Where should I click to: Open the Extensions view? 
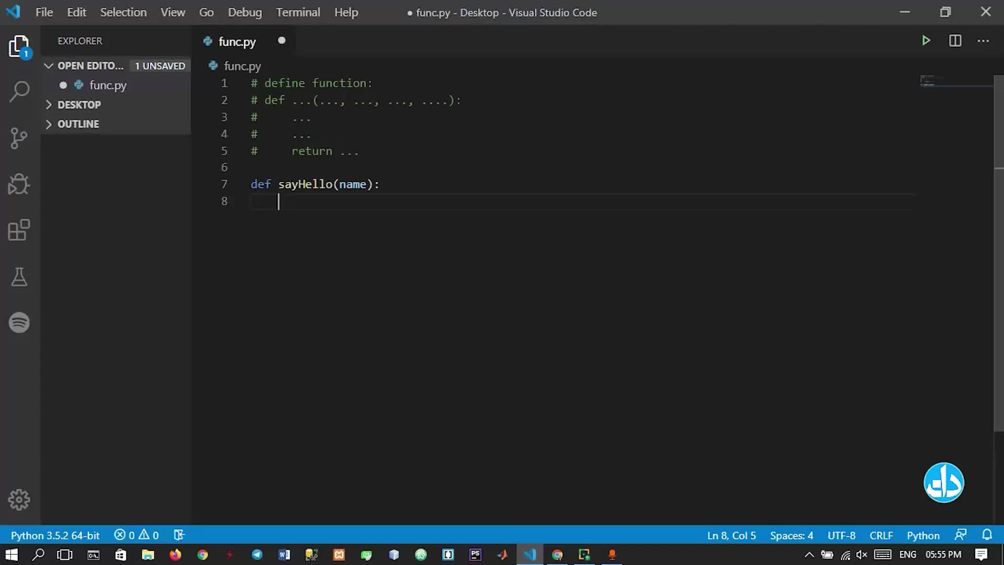(19, 230)
